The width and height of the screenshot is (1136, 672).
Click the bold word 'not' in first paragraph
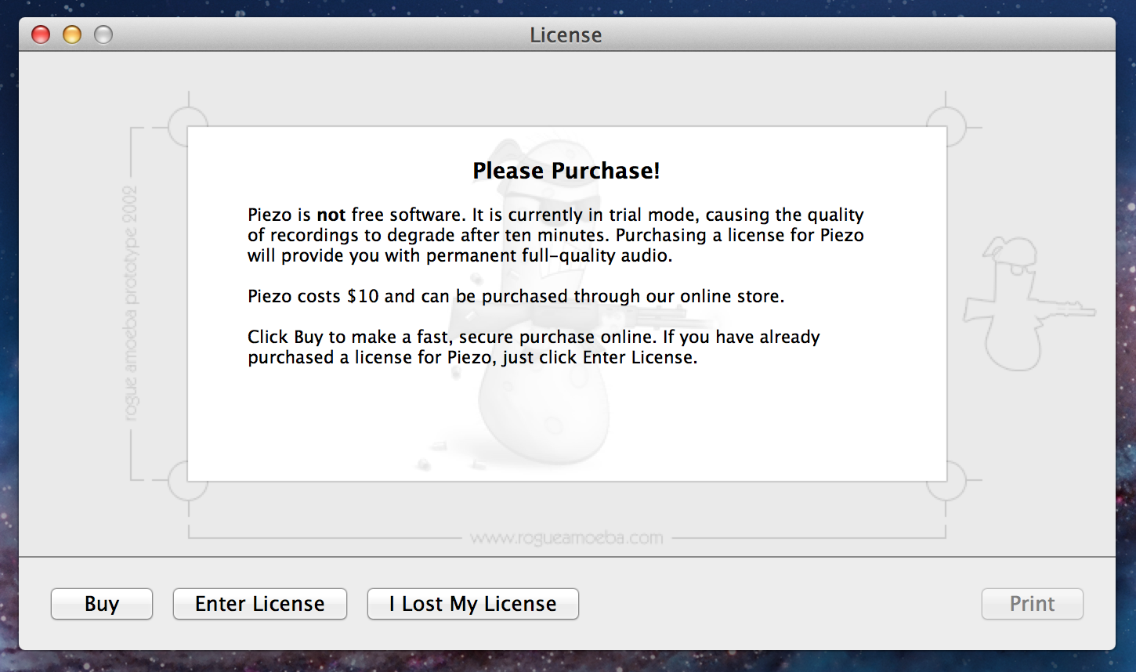click(x=331, y=215)
